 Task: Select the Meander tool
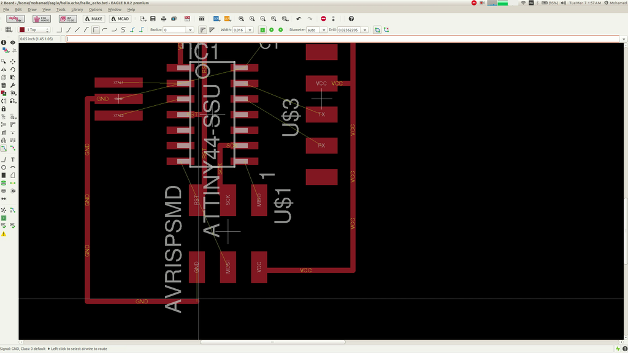point(4,140)
